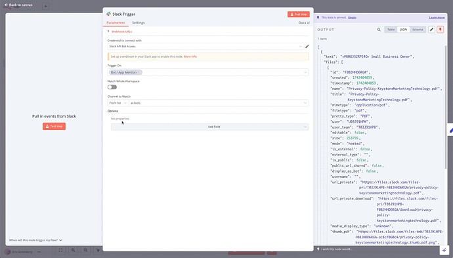
Task: Open Eric Greenberg user menu dots
Action: point(39,252)
